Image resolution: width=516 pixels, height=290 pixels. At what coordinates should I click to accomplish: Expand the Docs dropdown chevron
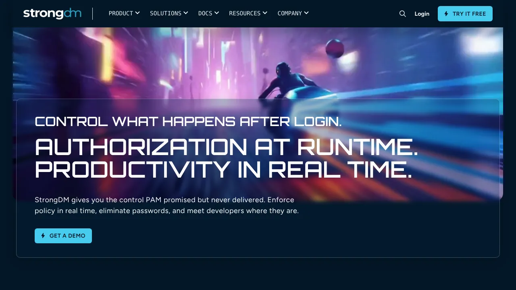(217, 13)
